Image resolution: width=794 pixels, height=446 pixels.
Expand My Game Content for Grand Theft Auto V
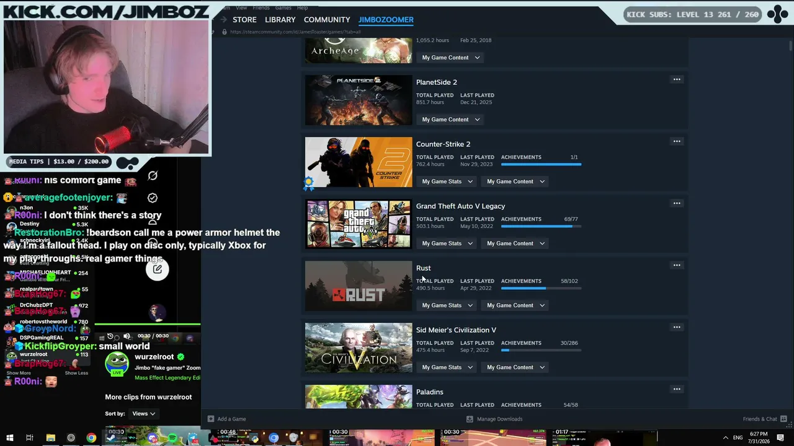click(515, 243)
